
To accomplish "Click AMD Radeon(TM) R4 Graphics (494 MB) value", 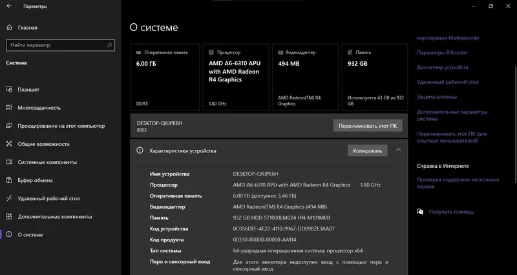I will [280, 207].
